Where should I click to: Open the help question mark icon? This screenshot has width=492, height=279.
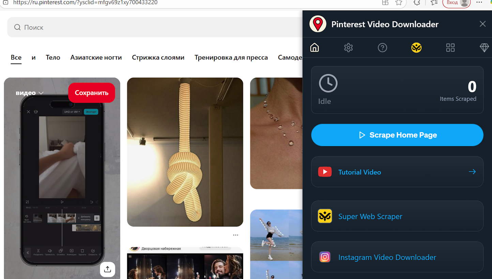(x=382, y=48)
